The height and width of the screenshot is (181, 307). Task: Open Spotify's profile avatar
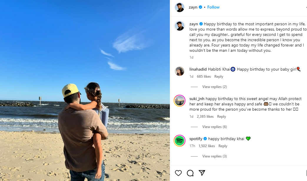180,140
